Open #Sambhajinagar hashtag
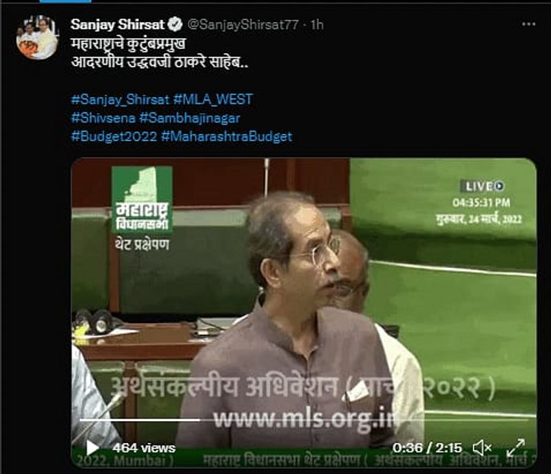The width and height of the screenshot is (551, 474). click(190, 118)
